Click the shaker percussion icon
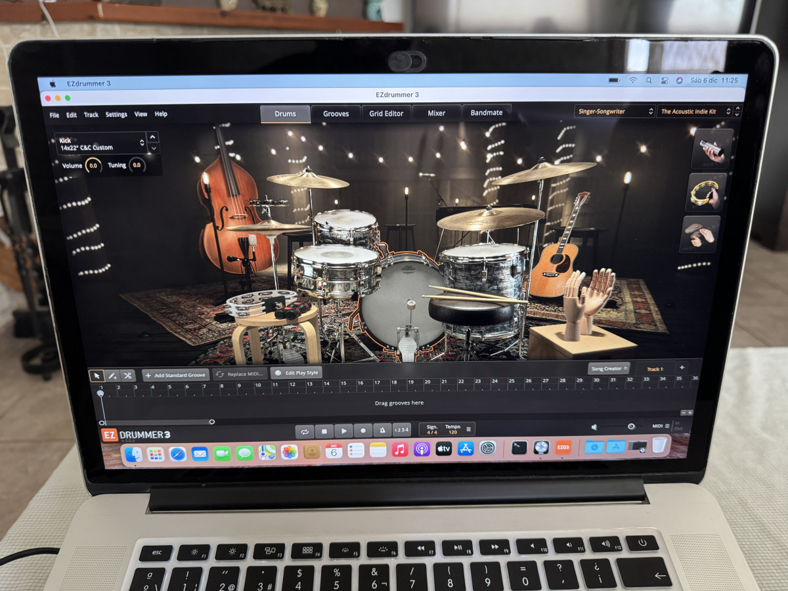The image size is (788, 591). point(712,149)
